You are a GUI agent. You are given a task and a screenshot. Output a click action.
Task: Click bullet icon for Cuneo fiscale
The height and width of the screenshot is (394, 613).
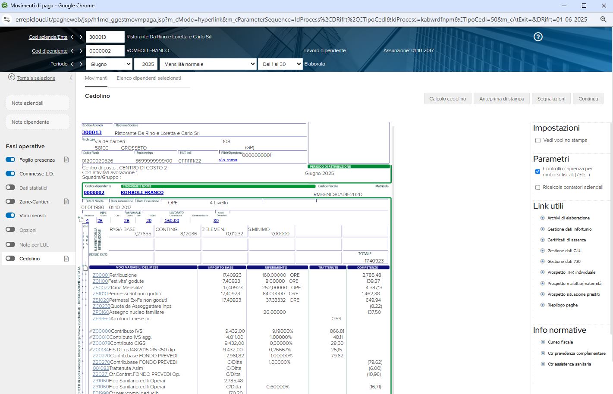[543, 342]
